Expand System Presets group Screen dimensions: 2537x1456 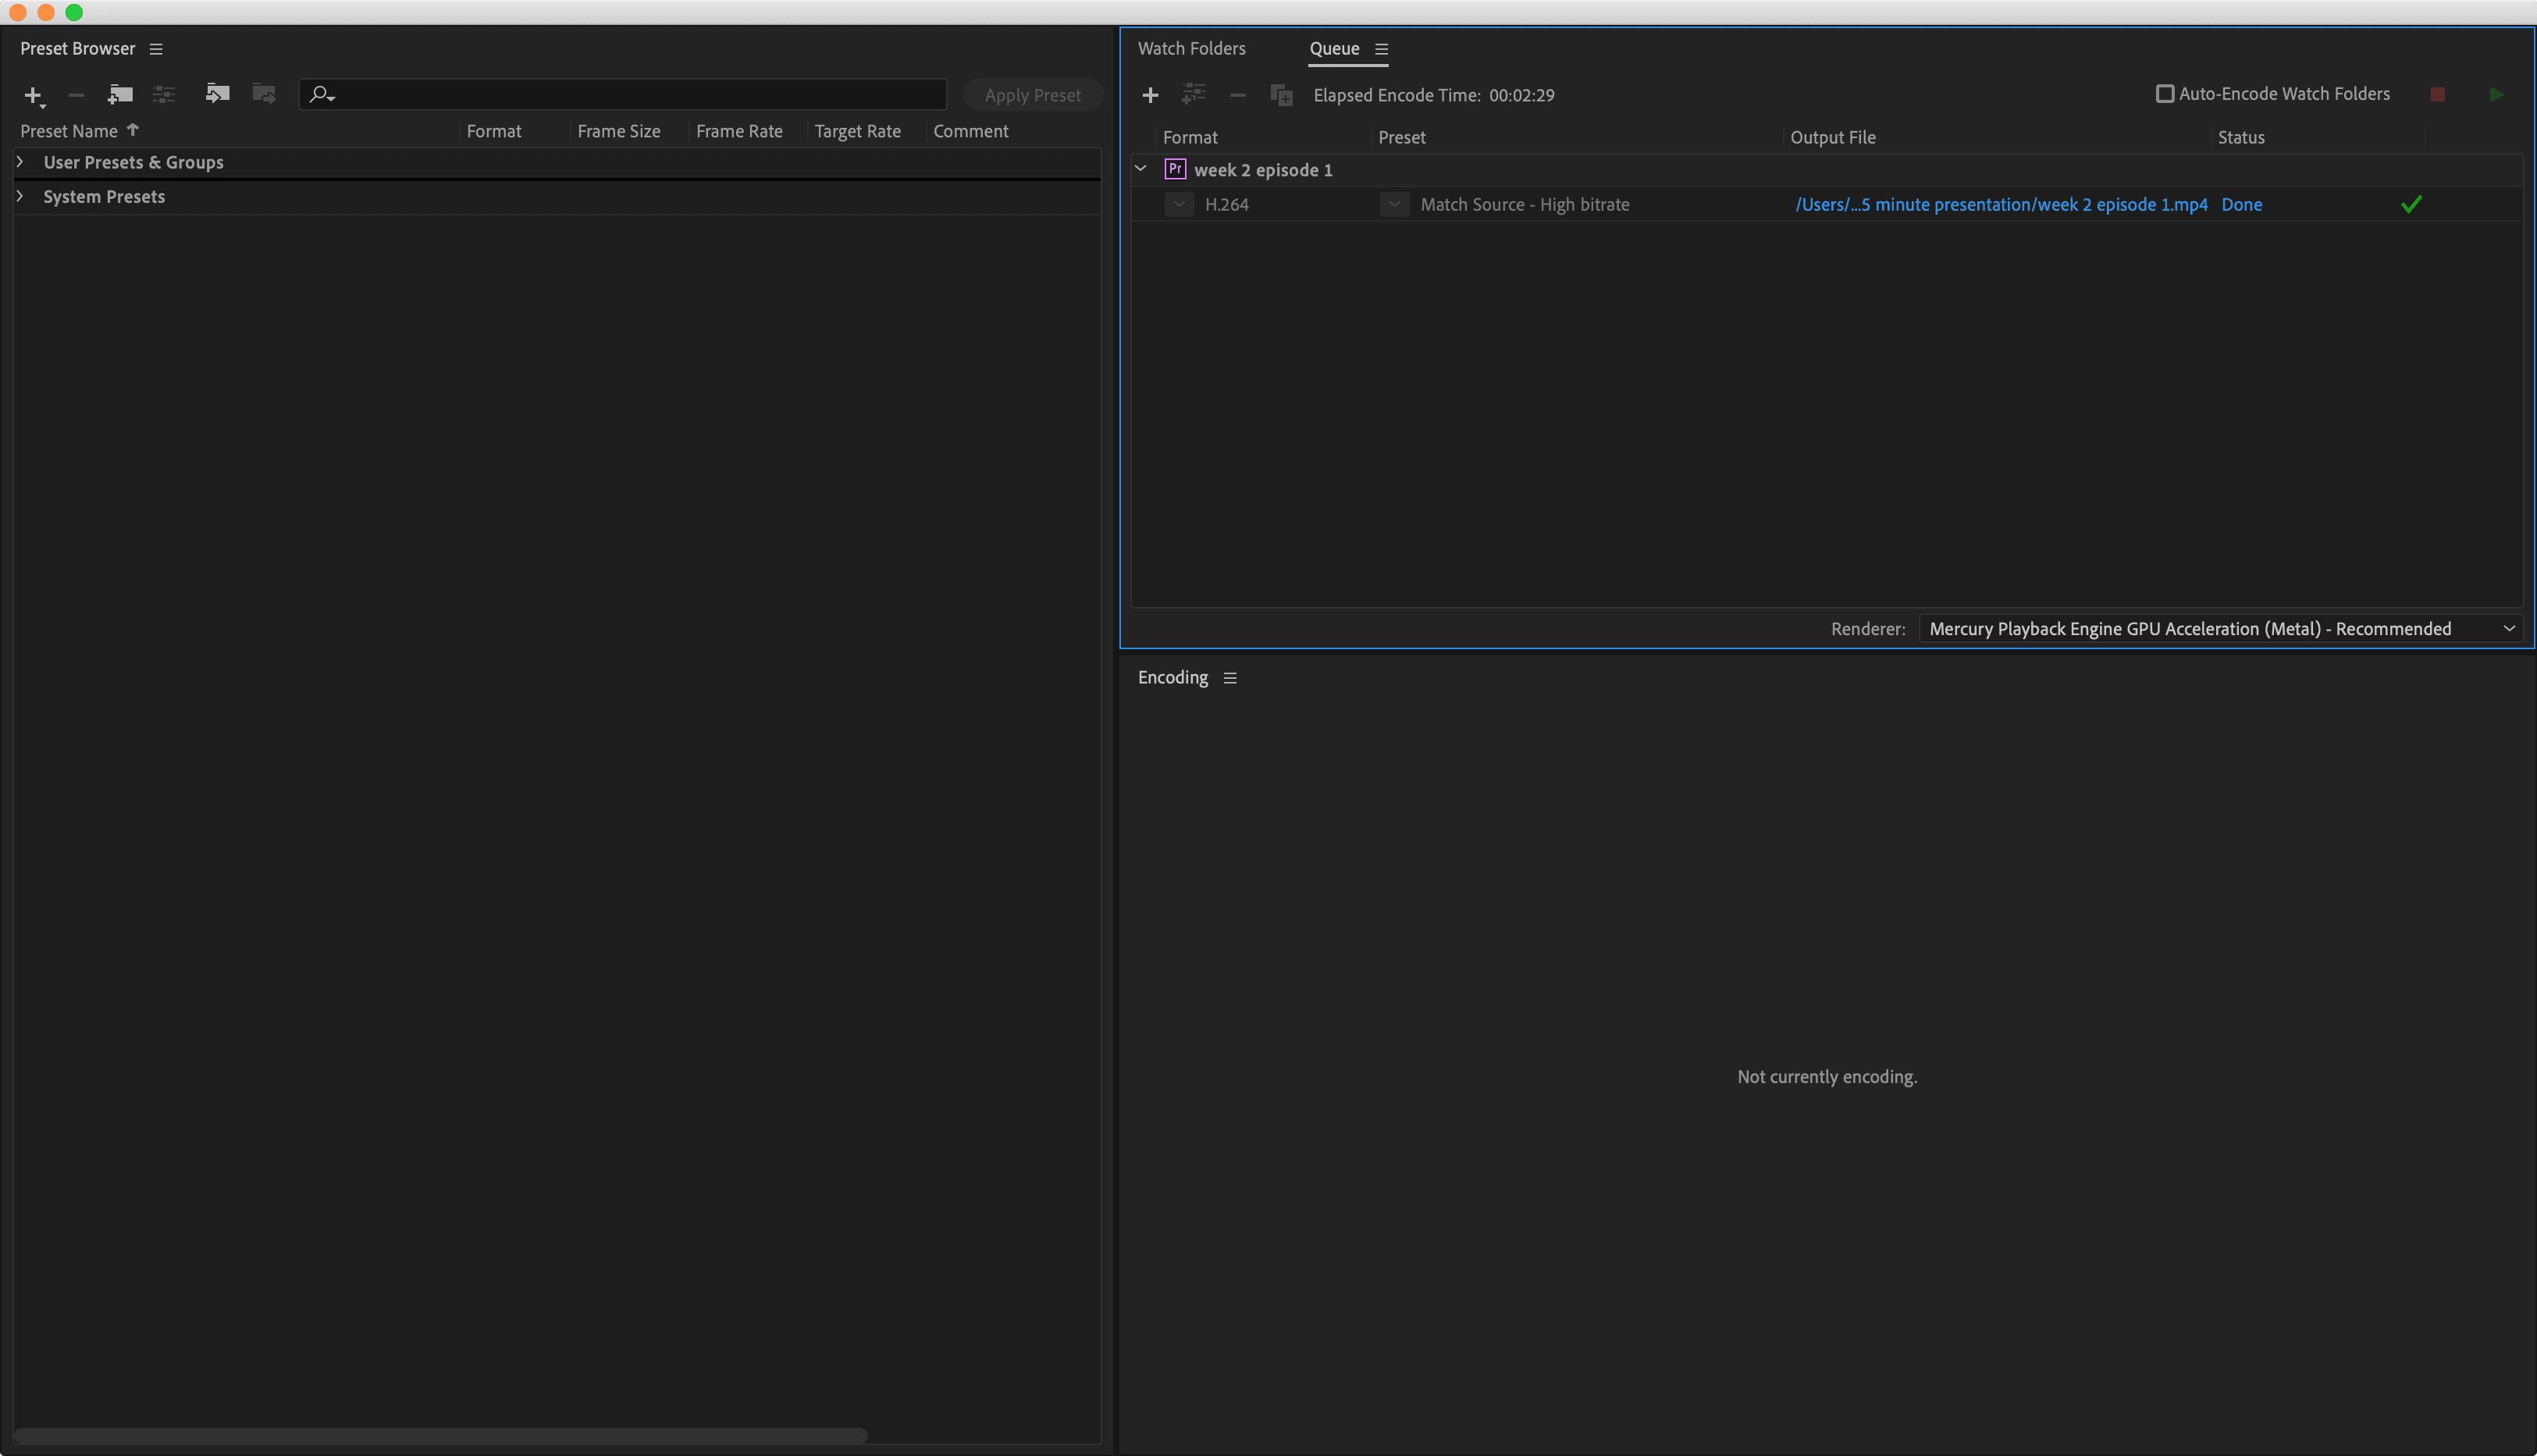coord(20,196)
